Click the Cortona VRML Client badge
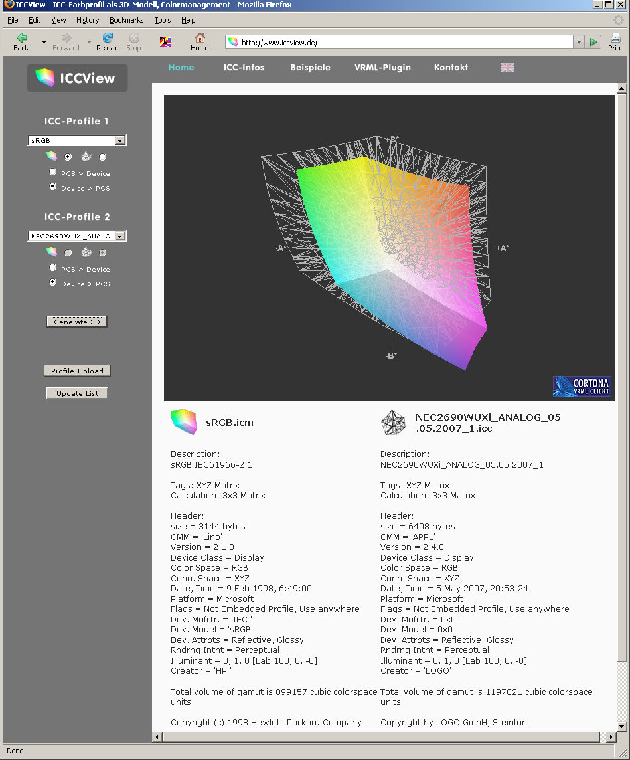 582,386
